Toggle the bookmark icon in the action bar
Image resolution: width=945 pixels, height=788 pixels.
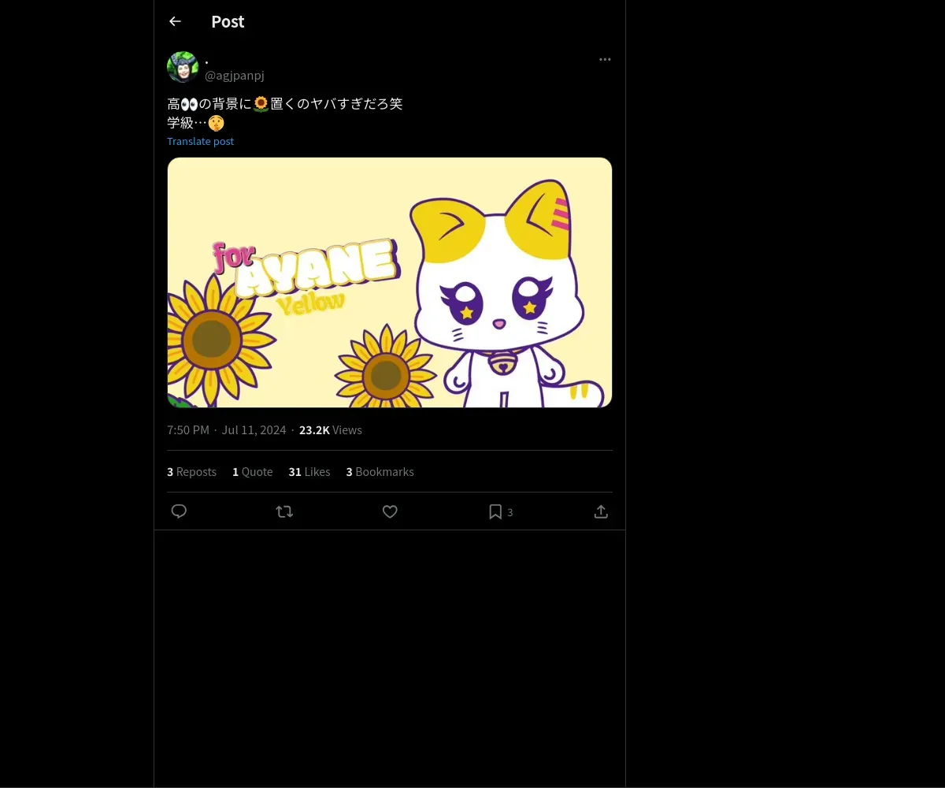coord(495,511)
